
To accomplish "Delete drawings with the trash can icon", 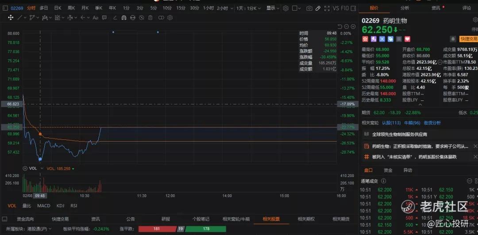I will click(150, 18).
